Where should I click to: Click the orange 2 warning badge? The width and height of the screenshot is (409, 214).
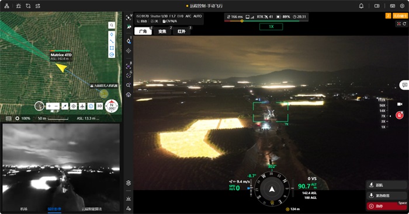coord(388,16)
